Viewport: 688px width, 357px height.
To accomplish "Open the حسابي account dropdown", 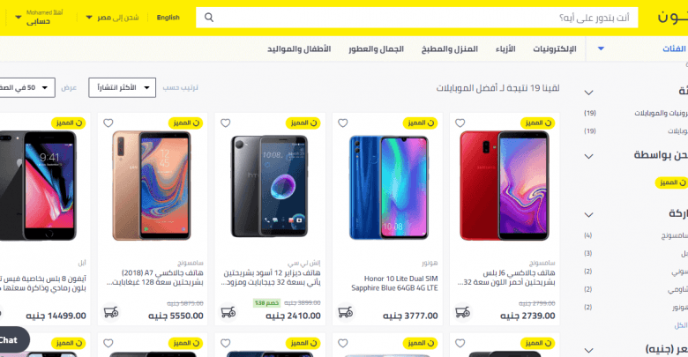I will (39, 18).
